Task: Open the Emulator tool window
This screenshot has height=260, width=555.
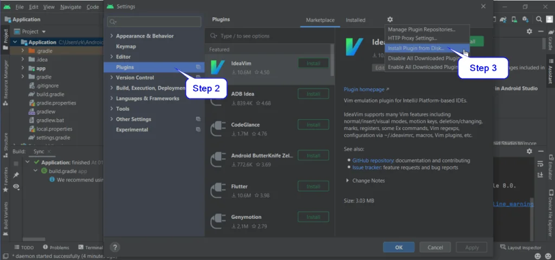Action: 551,168
